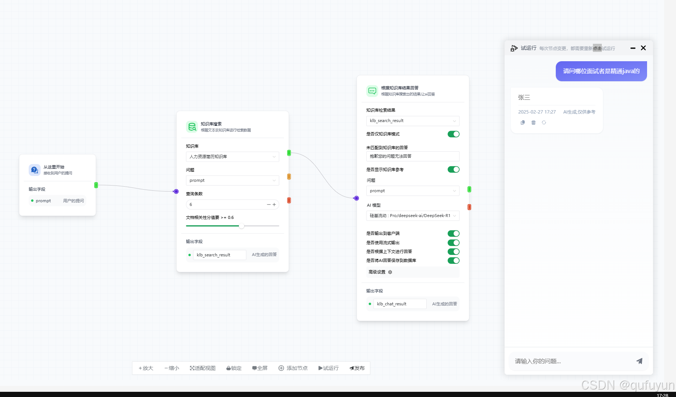Toggle 是否显示知识库参考 switch

pos(453,170)
